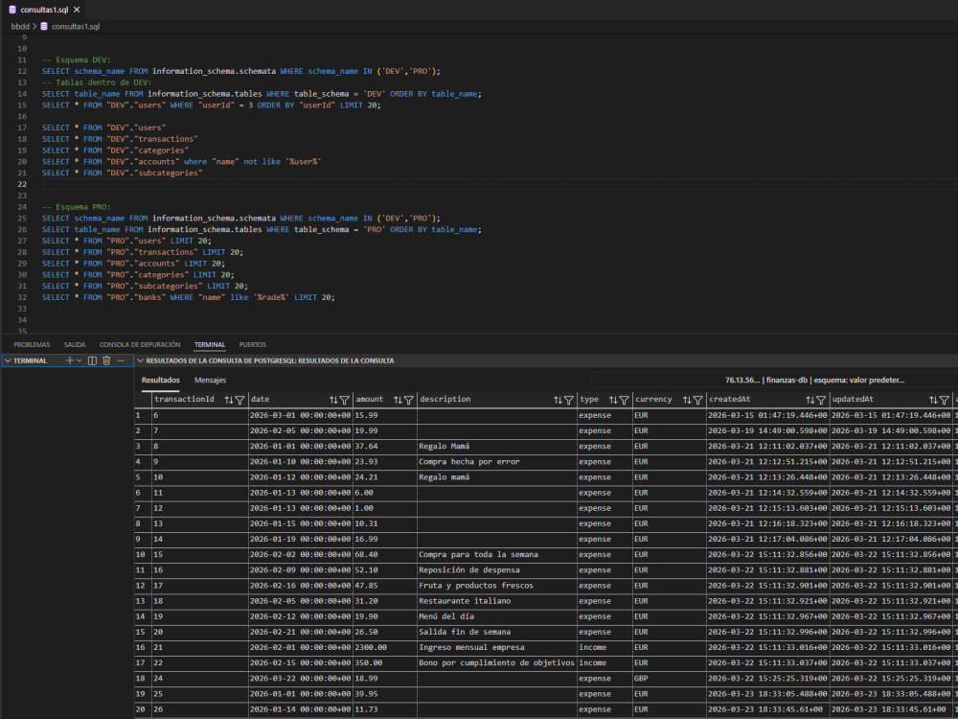Image resolution: width=958 pixels, height=719 pixels.
Task: Click 'Reposición de despensa' cell
Action: [x=496, y=570]
